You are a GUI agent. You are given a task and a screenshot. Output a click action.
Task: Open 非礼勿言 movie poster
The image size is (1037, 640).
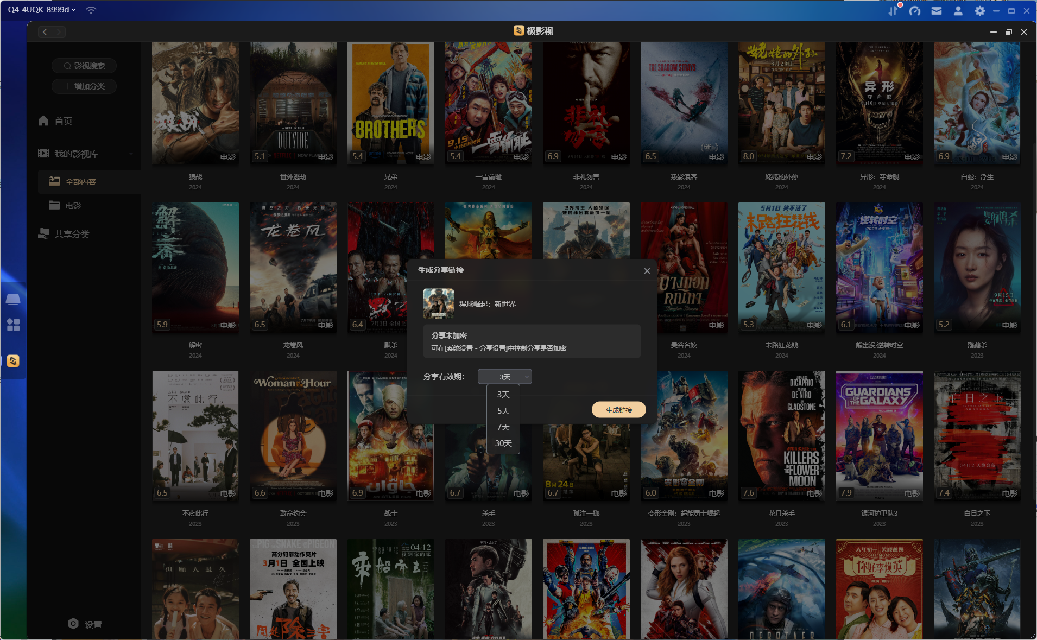tap(586, 103)
